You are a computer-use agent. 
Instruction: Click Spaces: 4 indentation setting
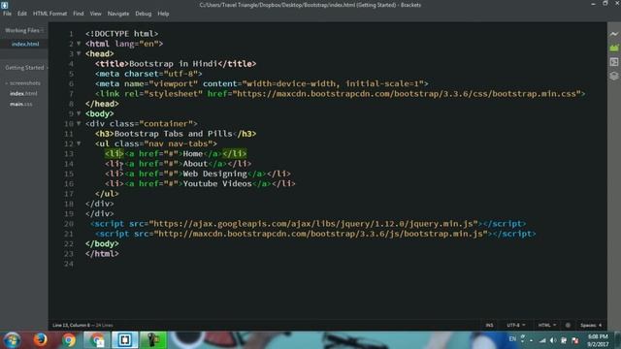click(x=591, y=326)
